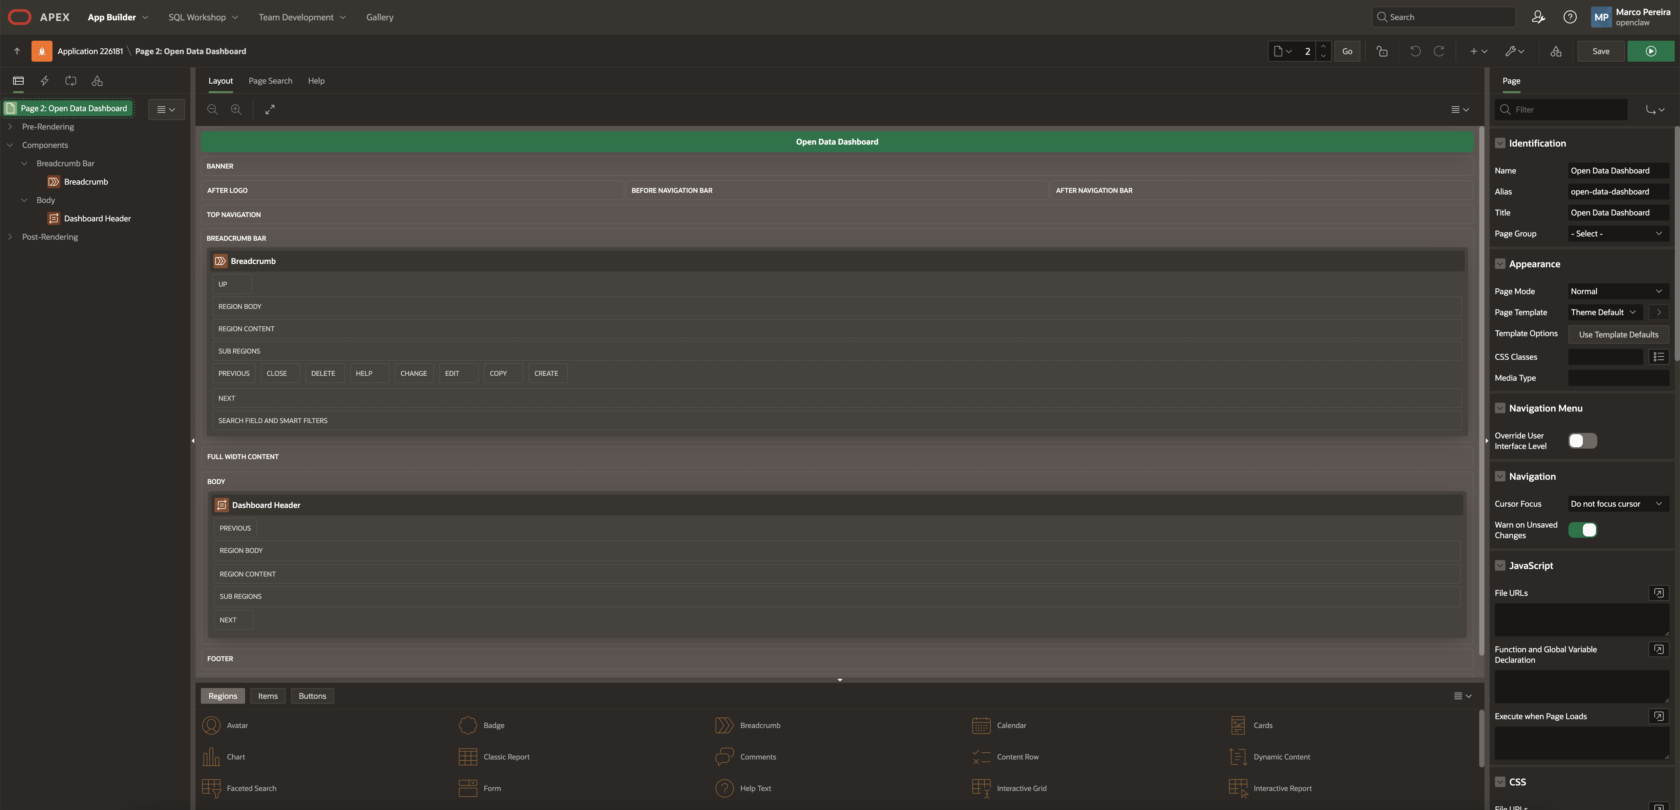
Task: Enable Override User Interface Level switch
Action: click(x=1582, y=441)
